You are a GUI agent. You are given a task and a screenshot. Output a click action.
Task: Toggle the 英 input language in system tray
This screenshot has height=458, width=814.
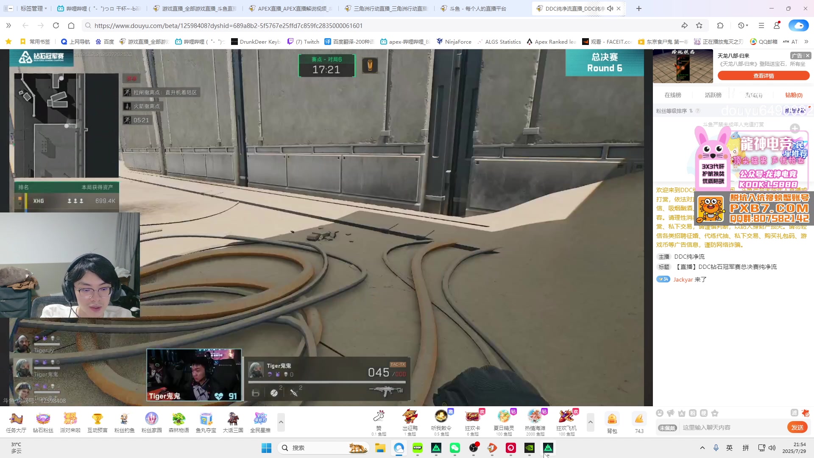pyautogui.click(x=730, y=448)
